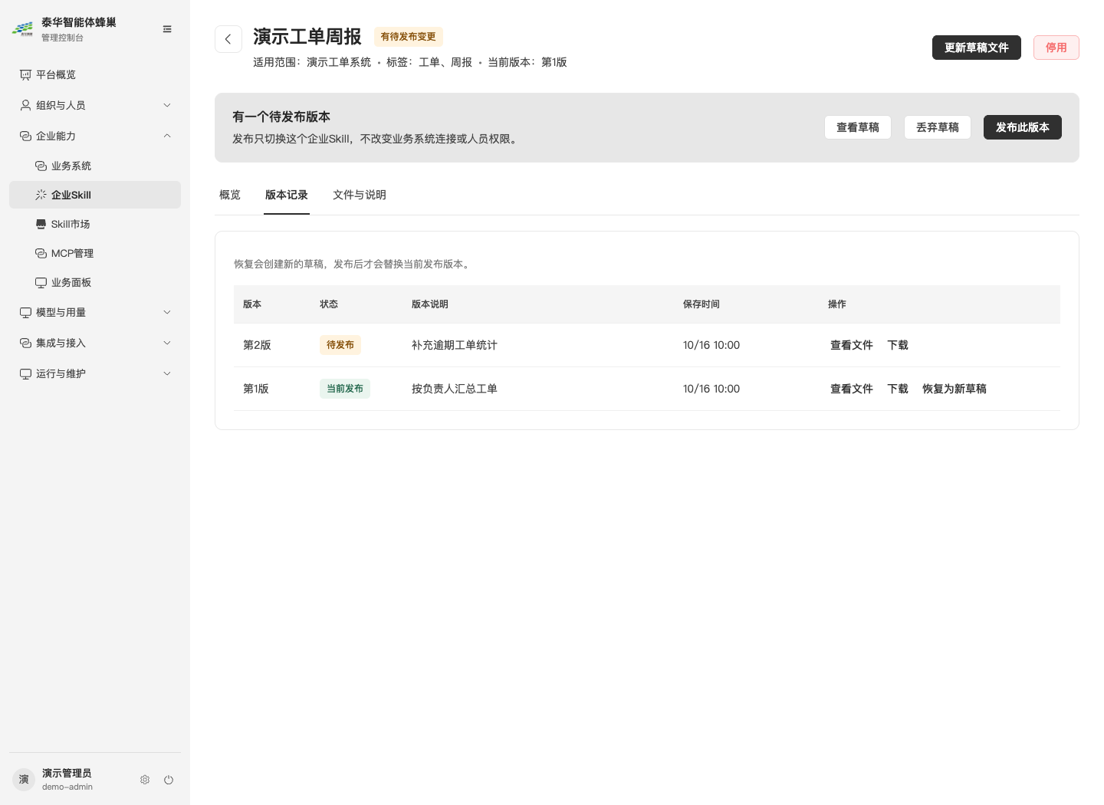Expand the 集成与接入 chevron
This screenshot has height=805, width=1104.
click(167, 343)
